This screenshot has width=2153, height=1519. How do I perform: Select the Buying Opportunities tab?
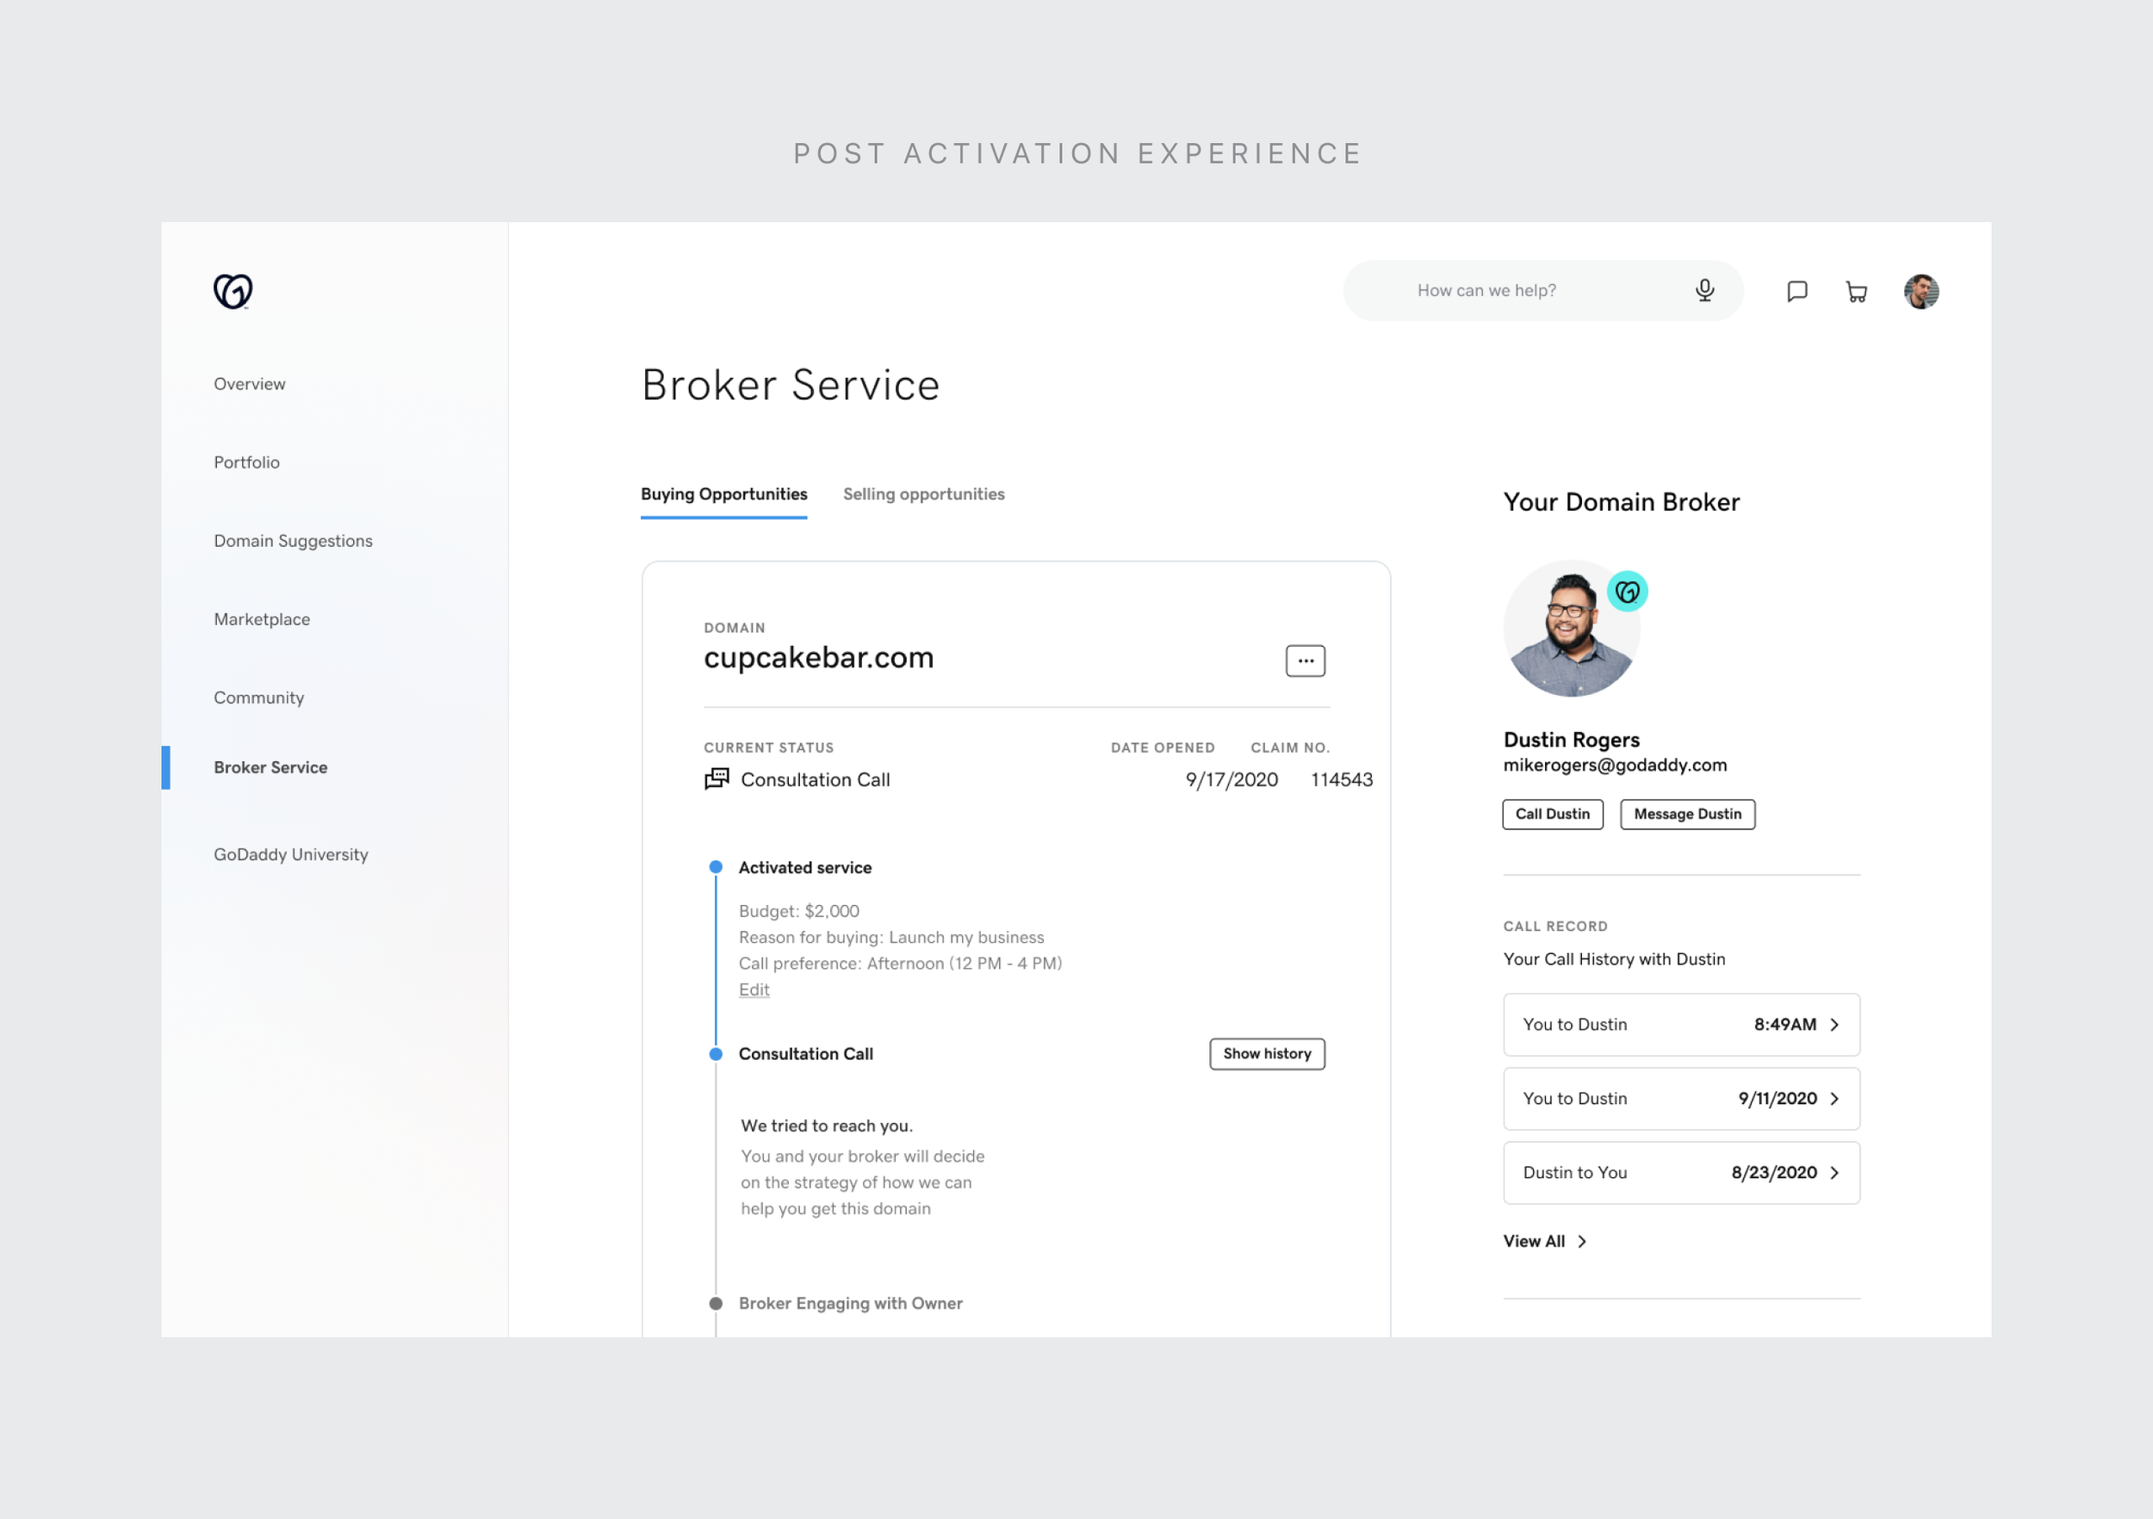tap(723, 494)
